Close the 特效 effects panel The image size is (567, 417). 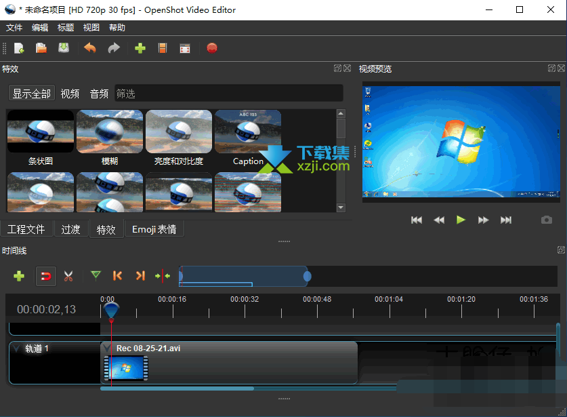347,68
